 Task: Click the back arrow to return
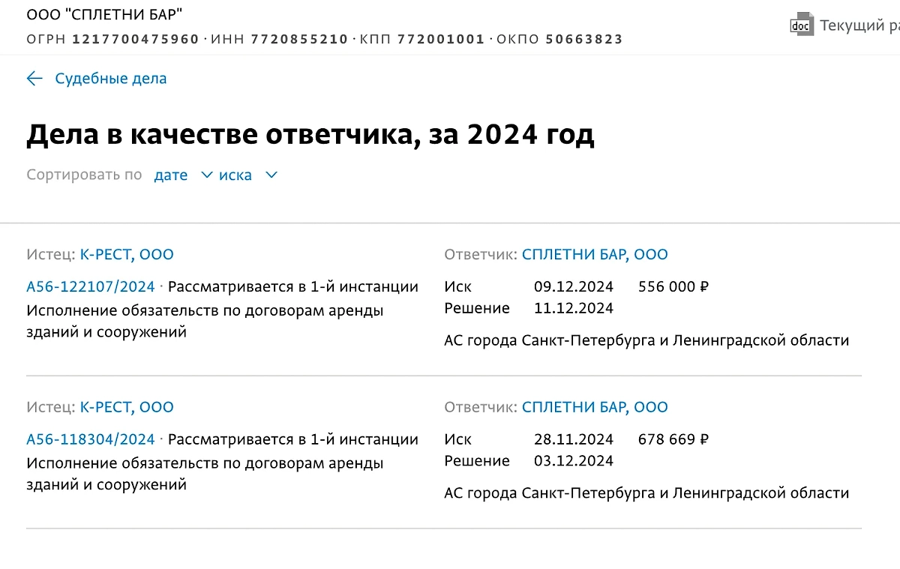(x=34, y=78)
